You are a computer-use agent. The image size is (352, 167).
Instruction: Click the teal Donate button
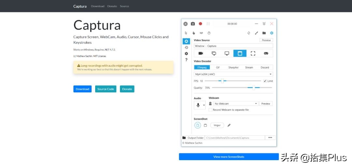pos(127,89)
